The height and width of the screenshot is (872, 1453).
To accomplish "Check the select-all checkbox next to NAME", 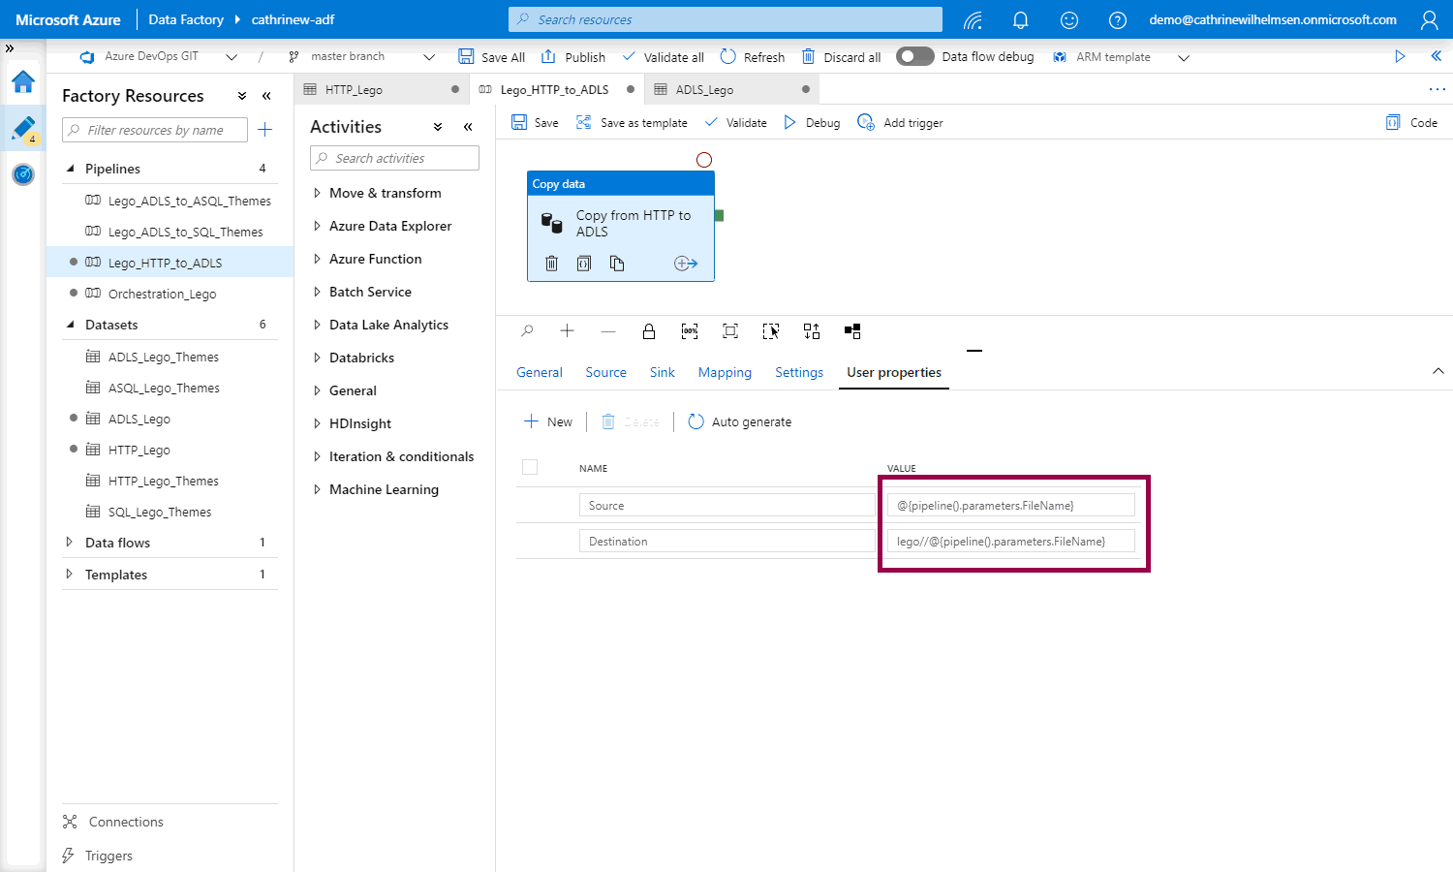I will (530, 467).
